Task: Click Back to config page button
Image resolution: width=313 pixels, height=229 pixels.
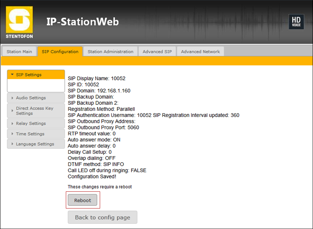Action: point(103,217)
